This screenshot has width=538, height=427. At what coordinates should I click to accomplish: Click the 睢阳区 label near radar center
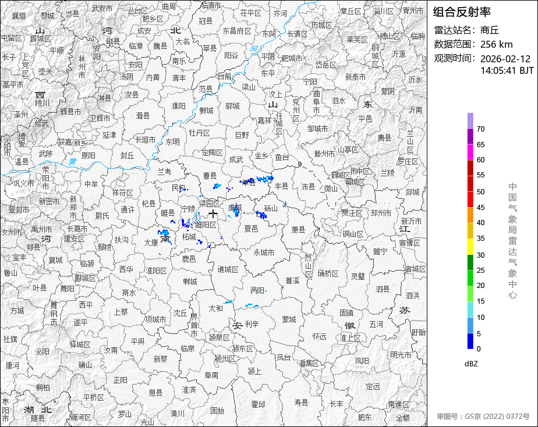[206, 225]
